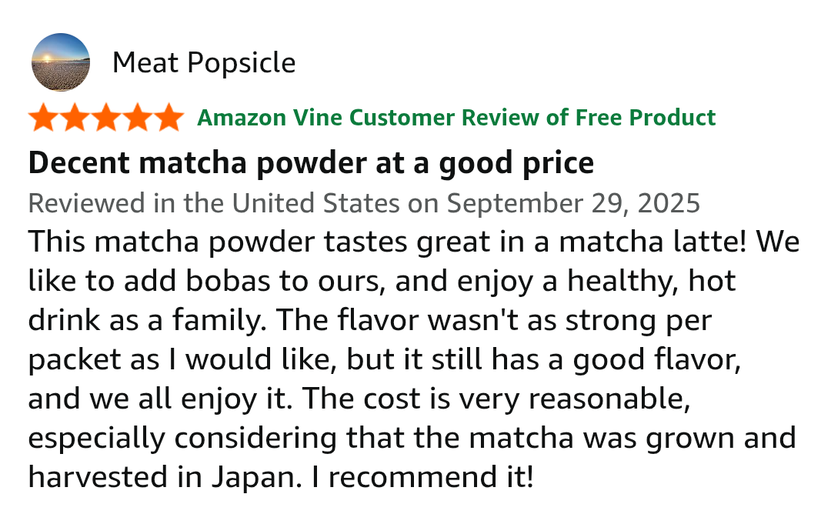The image size is (831, 514).
Task: Open the "Decent matcha powder at a good price" title
Action: 311,163
